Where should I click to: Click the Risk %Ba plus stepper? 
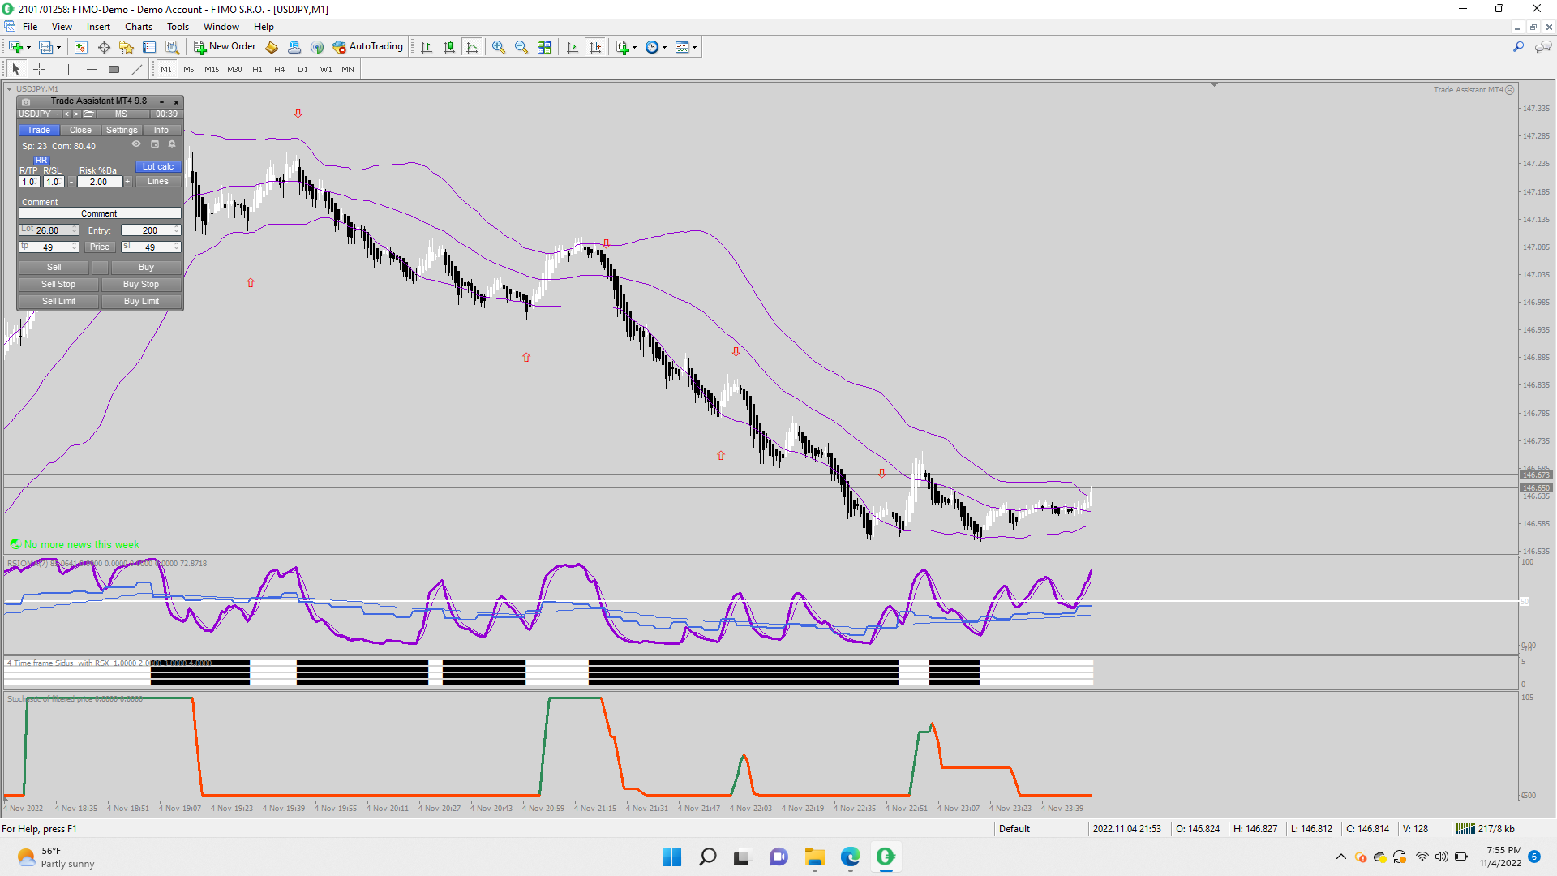127,182
